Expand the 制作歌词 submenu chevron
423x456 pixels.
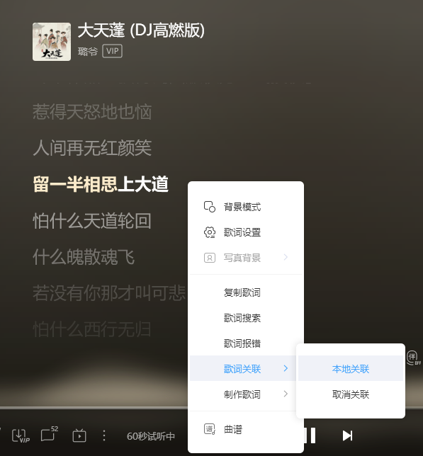coord(286,394)
